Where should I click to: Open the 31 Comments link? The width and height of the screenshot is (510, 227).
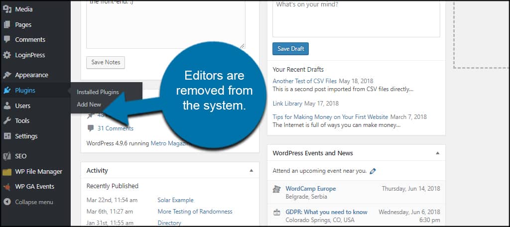115,128
